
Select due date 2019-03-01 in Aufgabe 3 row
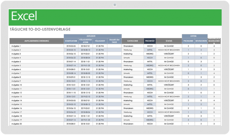pos(85,54)
